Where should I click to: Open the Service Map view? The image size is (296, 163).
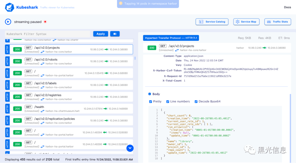pos(246,22)
